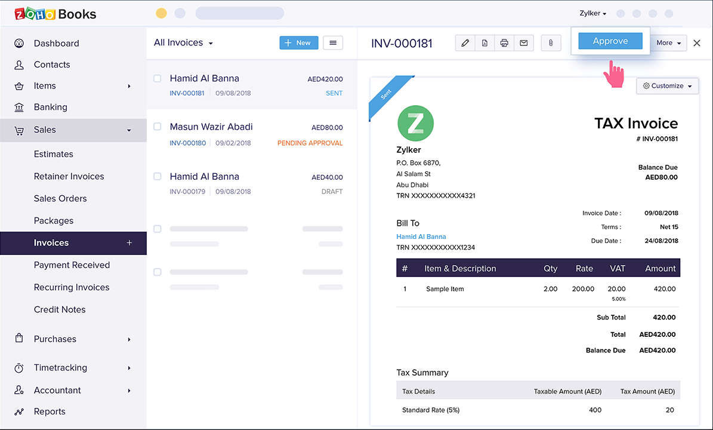Click the PDF download icon

[484, 43]
